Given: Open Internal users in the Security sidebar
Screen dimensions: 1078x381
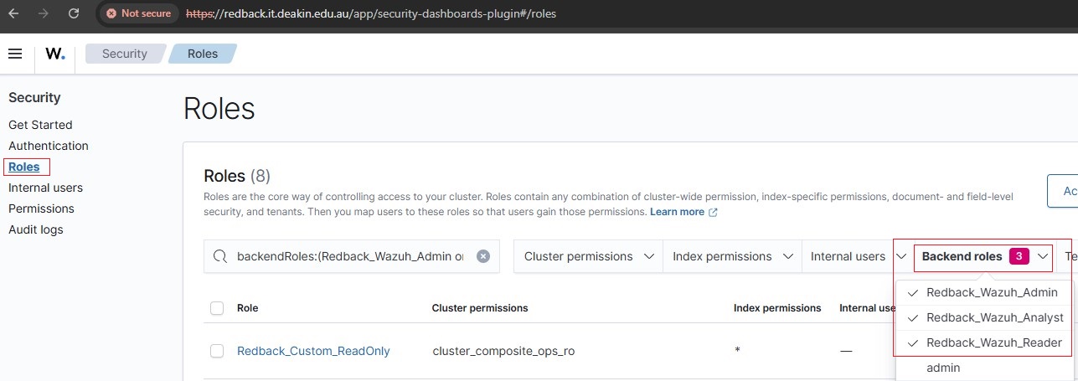Looking at the screenshot, I should point(45,188).
